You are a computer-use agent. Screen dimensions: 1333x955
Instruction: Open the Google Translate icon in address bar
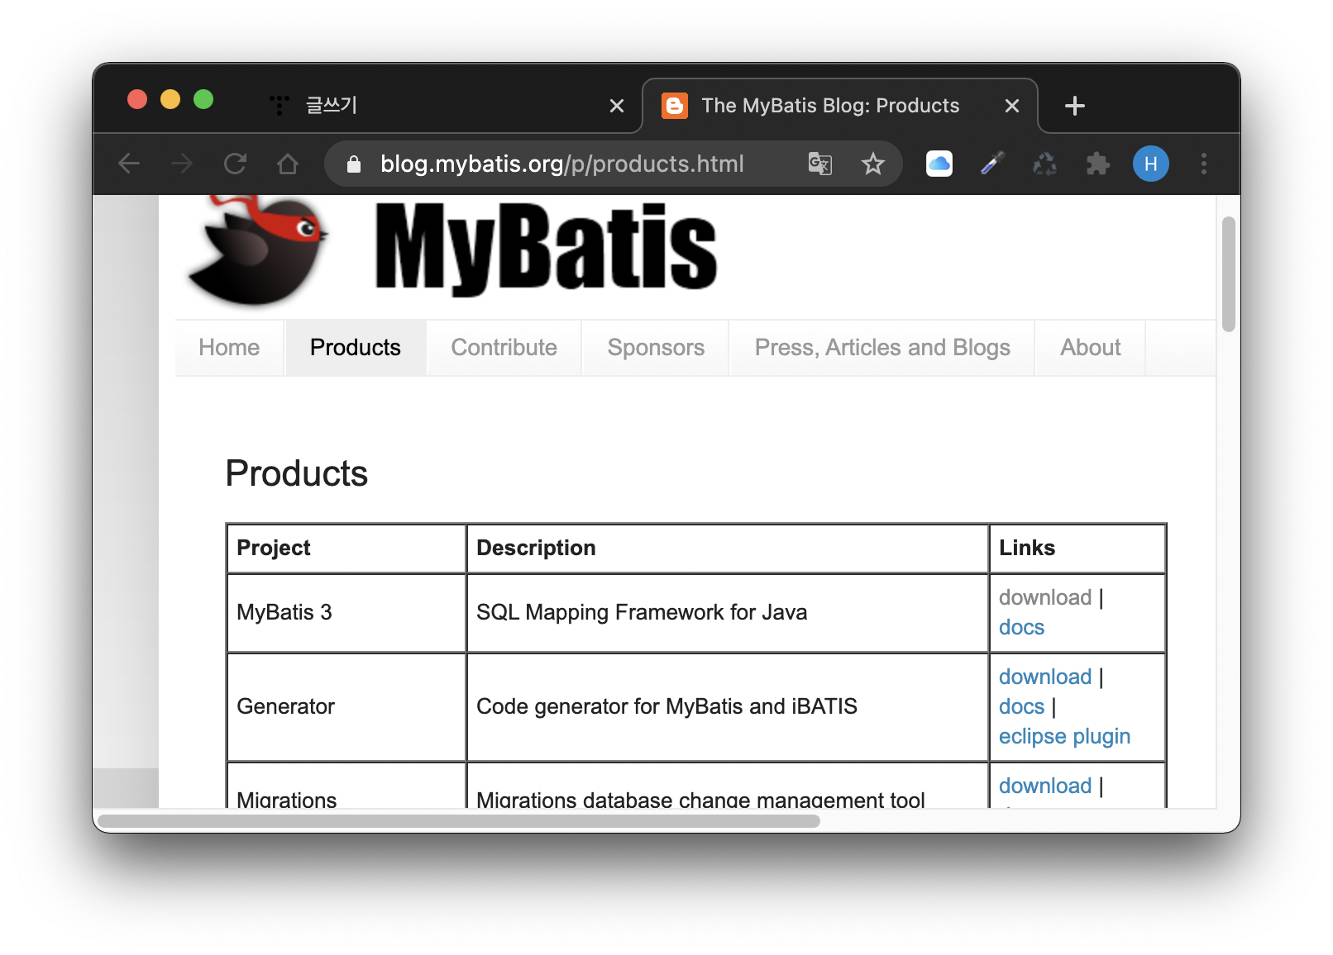point(819,164)
